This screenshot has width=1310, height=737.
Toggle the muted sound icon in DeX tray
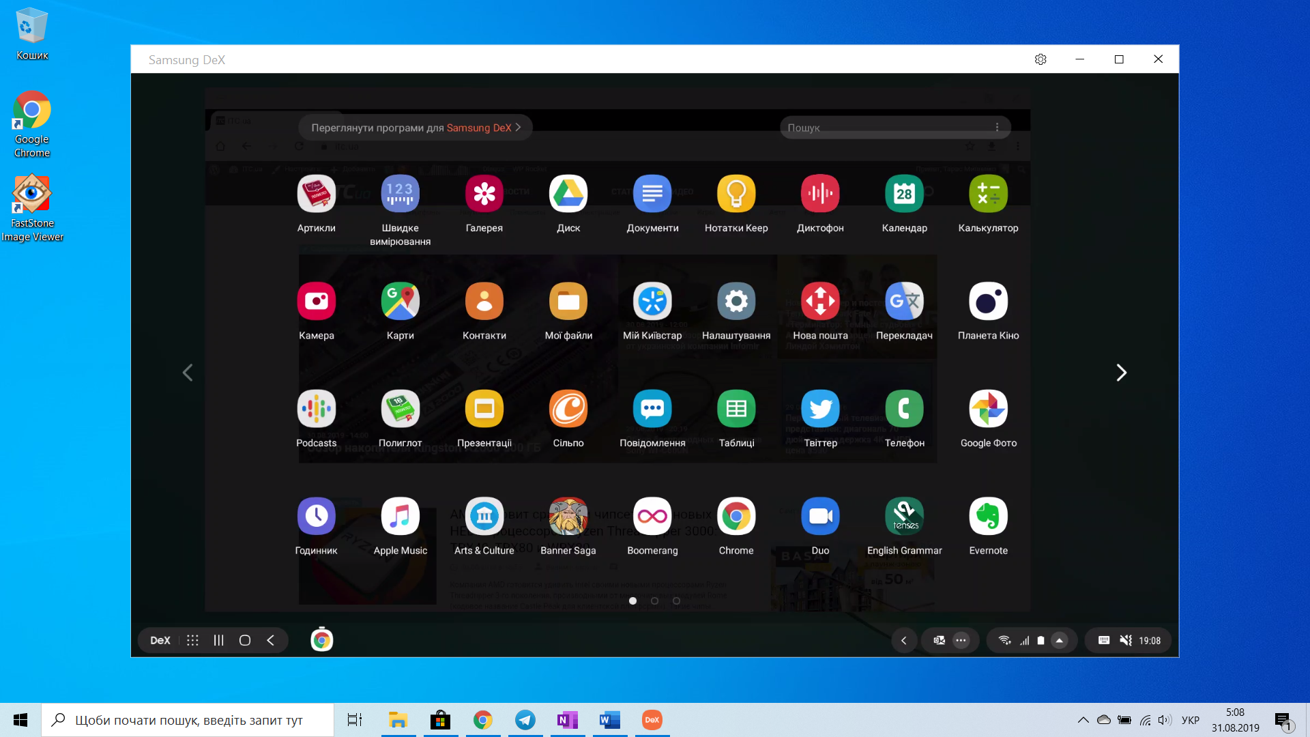click(1126, 640)
